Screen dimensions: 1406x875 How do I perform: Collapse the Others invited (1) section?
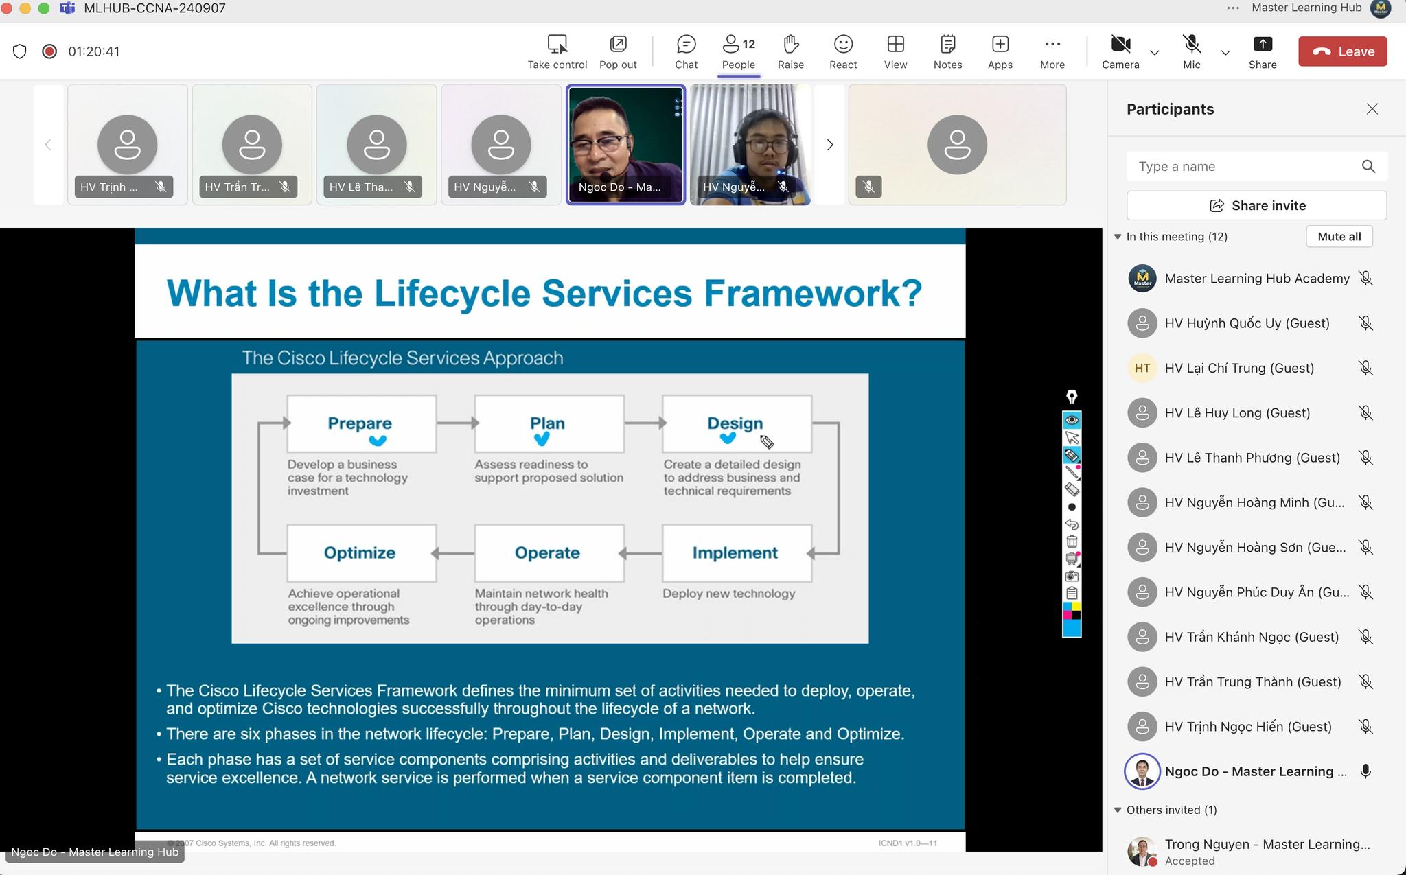click(x=1118, y=810)
